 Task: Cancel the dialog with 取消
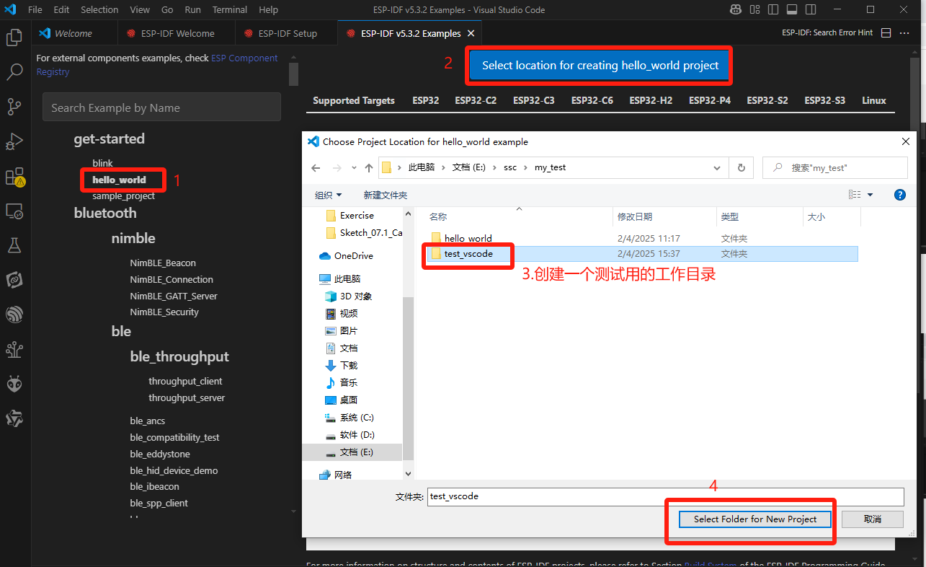[872, 519]
